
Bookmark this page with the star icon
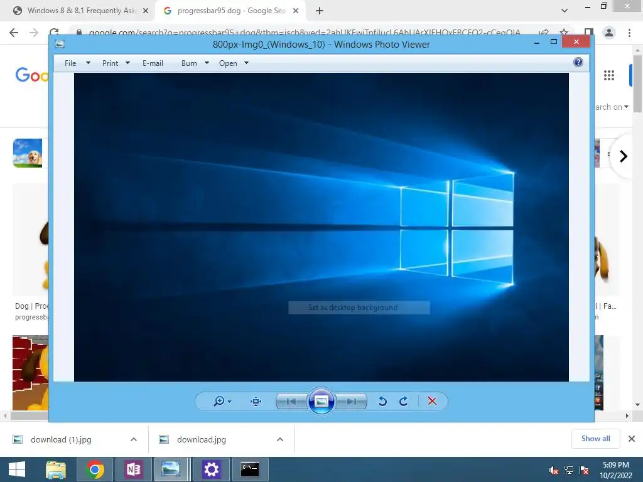tap(565, 33)
